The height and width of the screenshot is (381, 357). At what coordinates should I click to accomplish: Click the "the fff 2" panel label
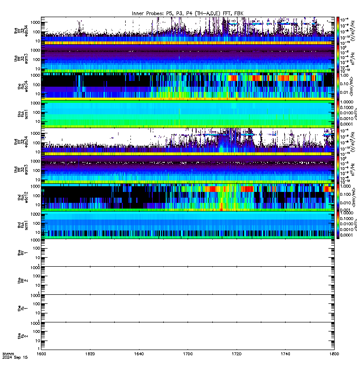click(x=23, y=281)
